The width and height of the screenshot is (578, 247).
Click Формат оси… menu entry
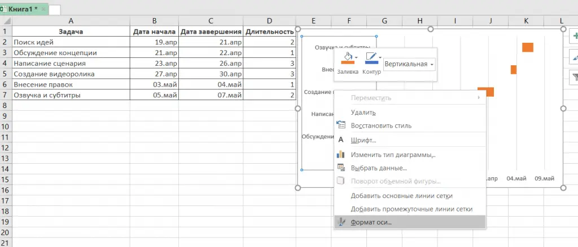tap(371, 222)
